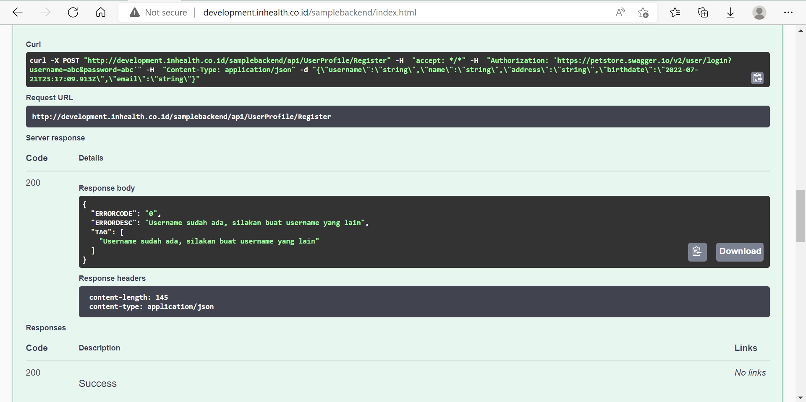The width and height of the screenshot is (806, 402).
Task: Copy the response body to clipboard
Action: tap(697, 252)
